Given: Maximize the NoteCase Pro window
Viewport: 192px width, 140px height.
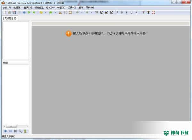Looking at the screenshot, I should point(179,2).
